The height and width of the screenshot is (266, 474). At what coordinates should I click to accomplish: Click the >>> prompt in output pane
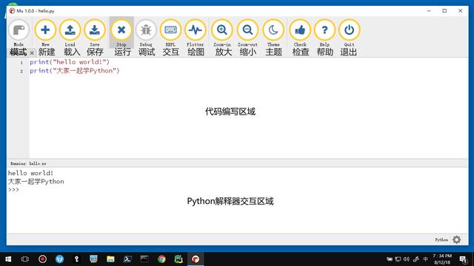[x=13, y=190]
